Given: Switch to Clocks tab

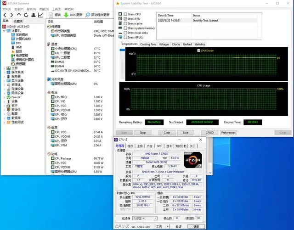Looking at the screenshot, I should pyautogui.click(x=176, y=44).
